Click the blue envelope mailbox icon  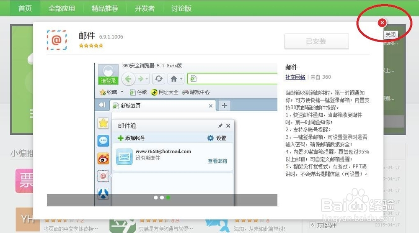(124, 157)
